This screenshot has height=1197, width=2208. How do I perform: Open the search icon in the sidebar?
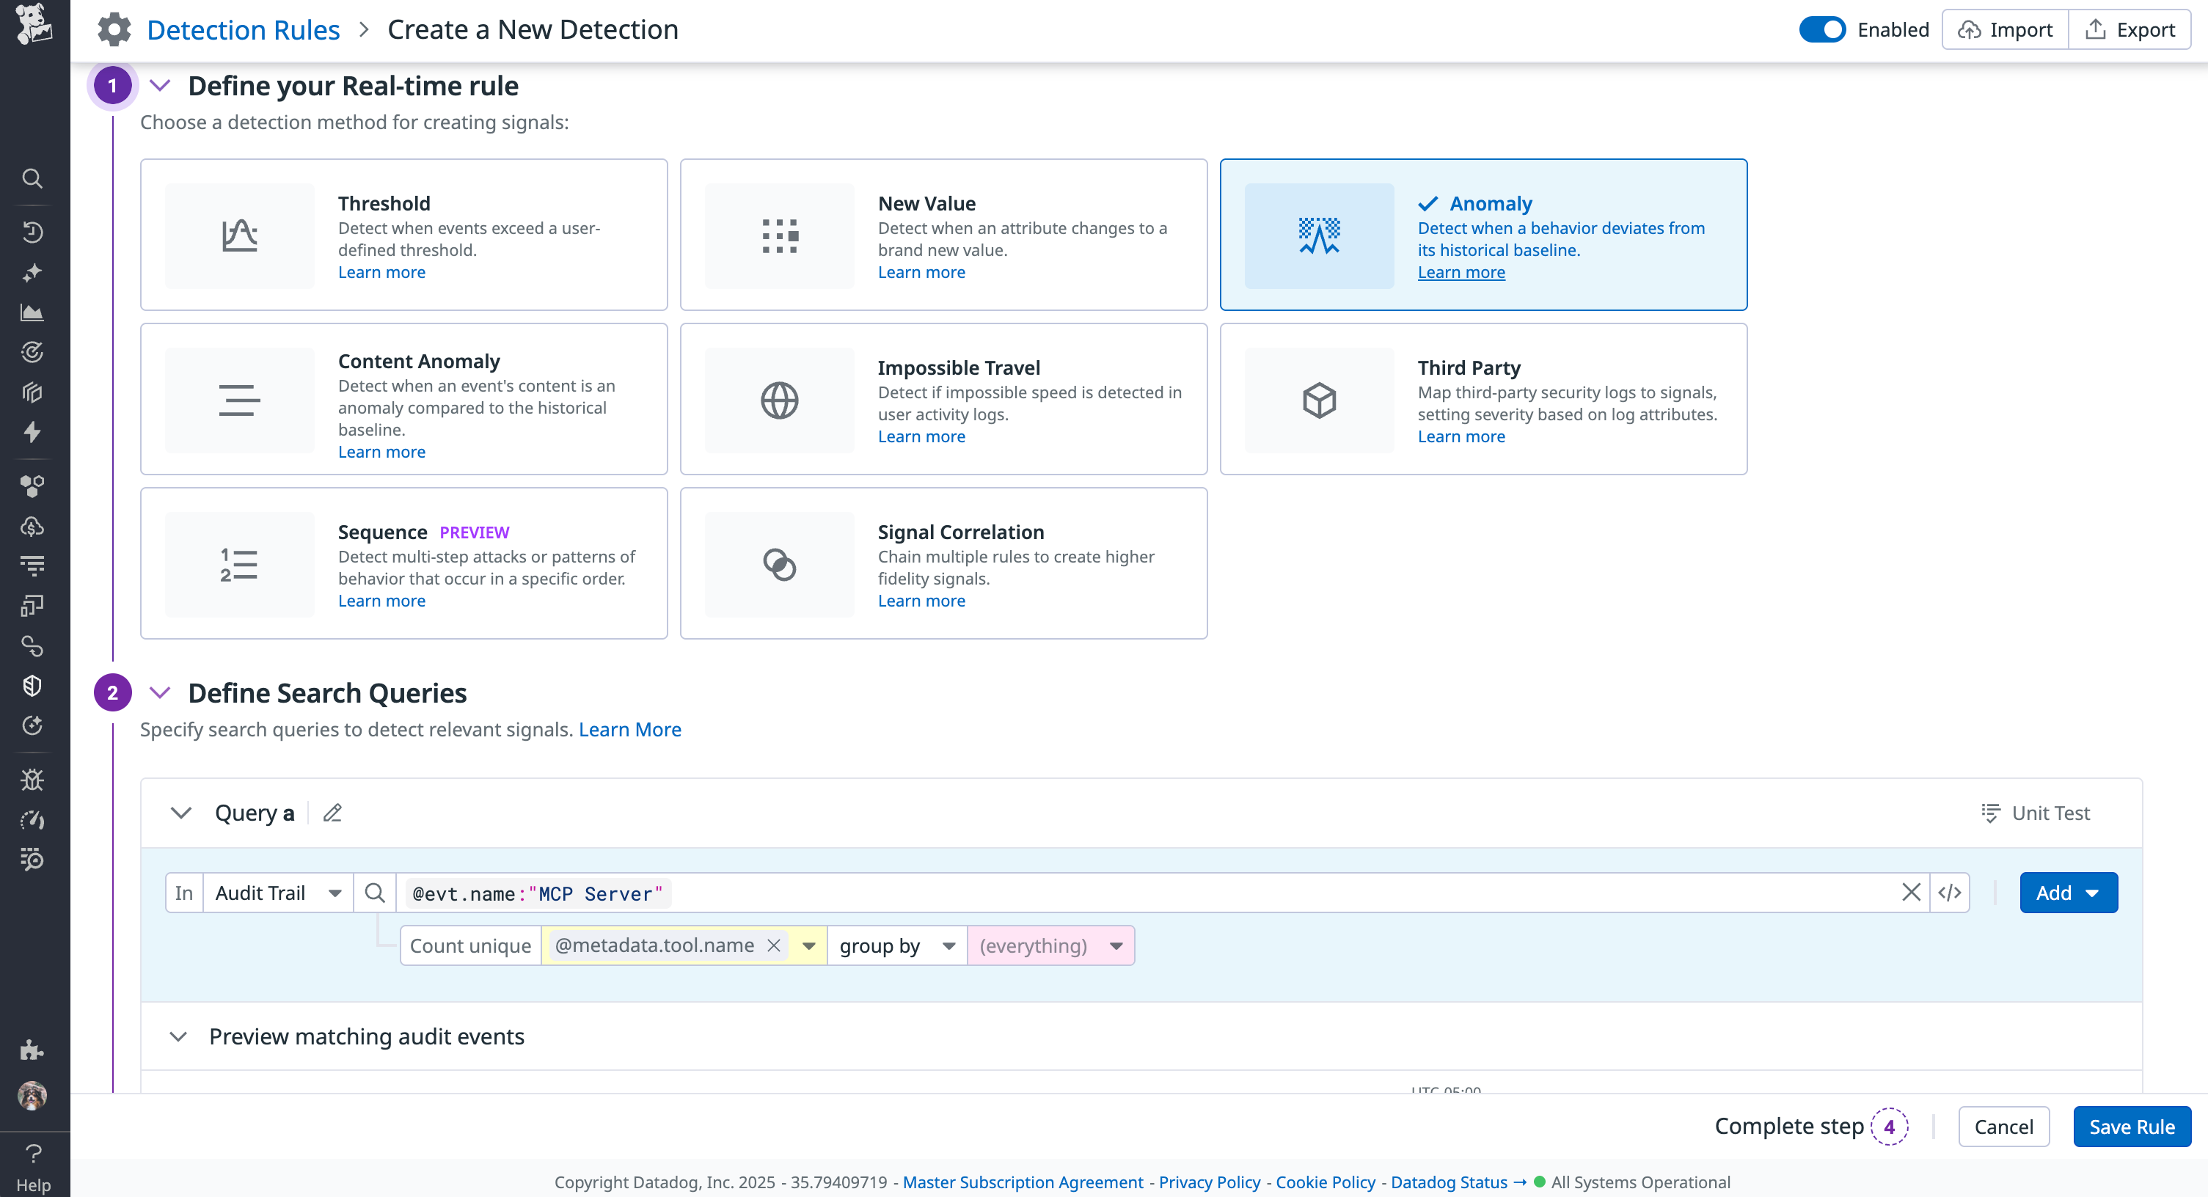[32, 178]
